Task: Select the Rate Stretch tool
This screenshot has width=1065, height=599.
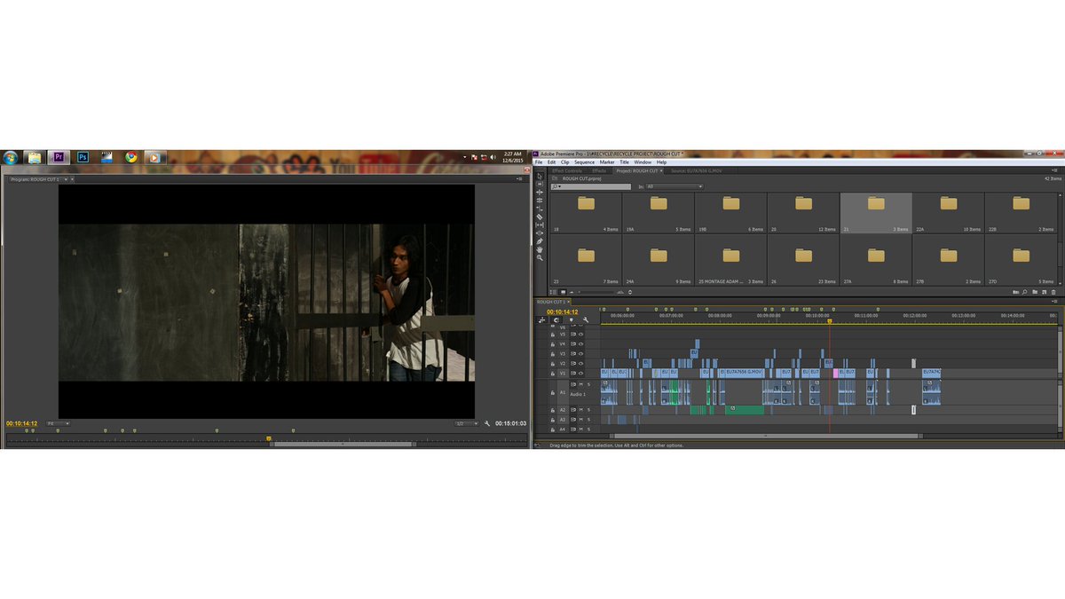Action: tap(540, 209)
